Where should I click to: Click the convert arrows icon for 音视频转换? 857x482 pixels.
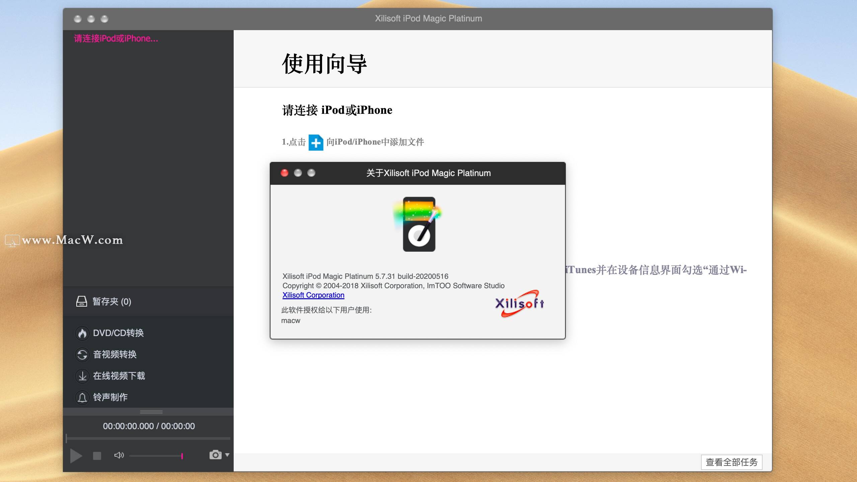click(x=82, y=355)
